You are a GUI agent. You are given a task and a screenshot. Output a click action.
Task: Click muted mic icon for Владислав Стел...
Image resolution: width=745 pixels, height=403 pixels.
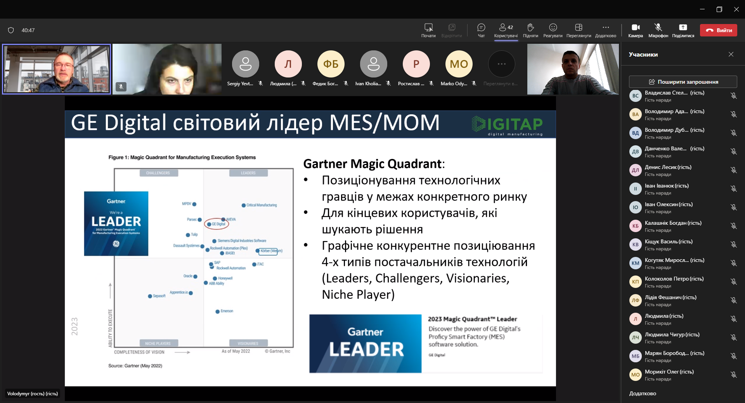[x=733, y=96]
